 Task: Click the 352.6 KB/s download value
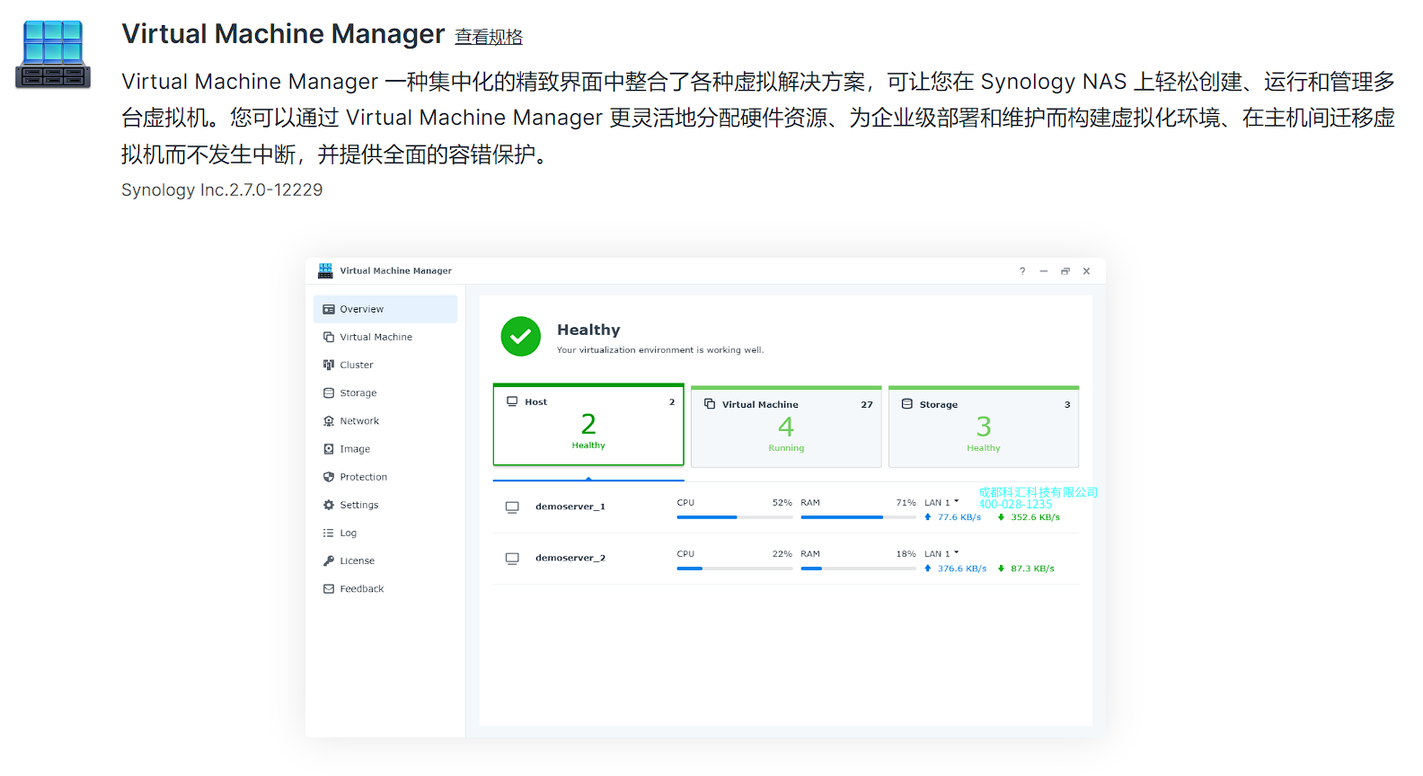1036,517
